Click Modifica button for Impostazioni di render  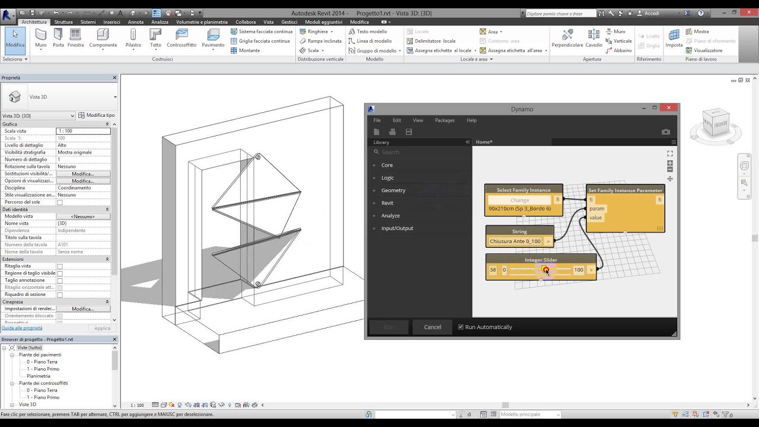(83, 309)
